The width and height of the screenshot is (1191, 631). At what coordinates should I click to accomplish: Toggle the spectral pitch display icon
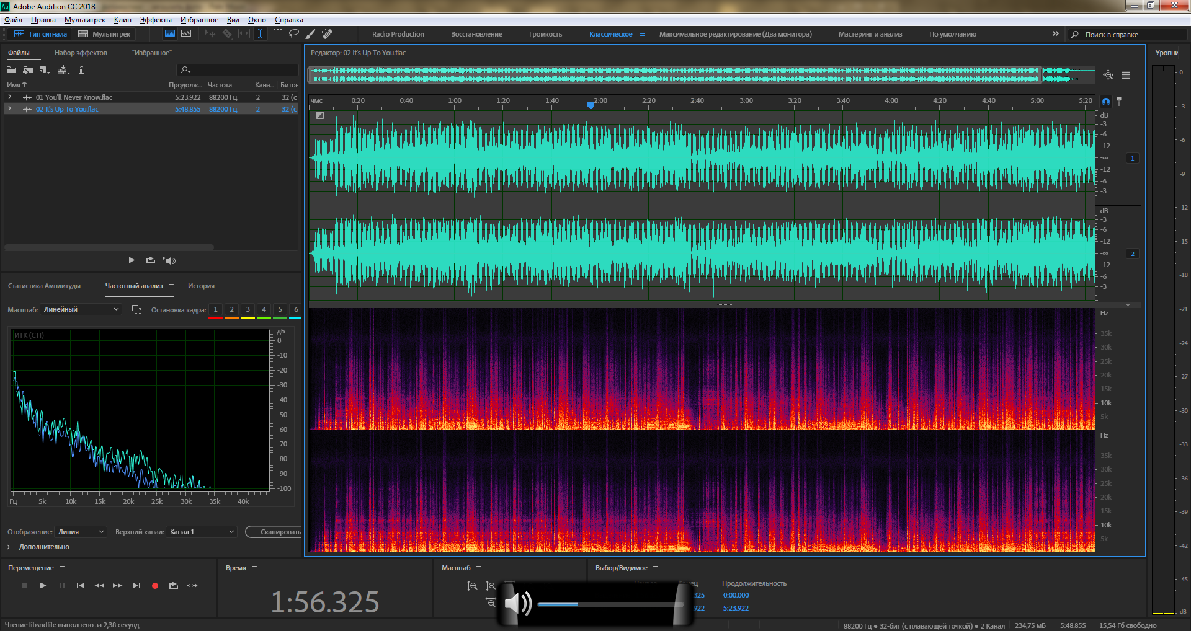[186, 34]
